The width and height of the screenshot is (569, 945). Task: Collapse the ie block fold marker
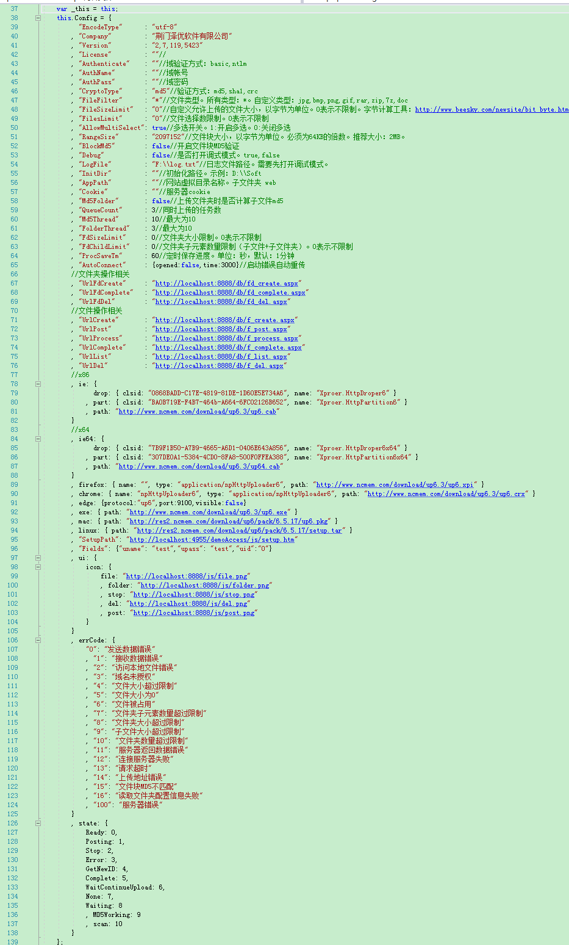click(x=38, y=384)
